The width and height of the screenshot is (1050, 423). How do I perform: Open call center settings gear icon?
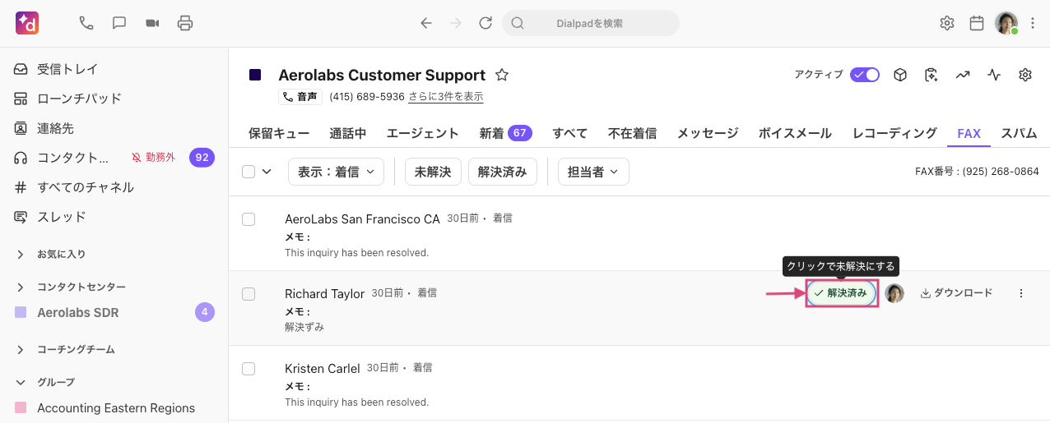pyautogui.click(x=1025, y=75)
